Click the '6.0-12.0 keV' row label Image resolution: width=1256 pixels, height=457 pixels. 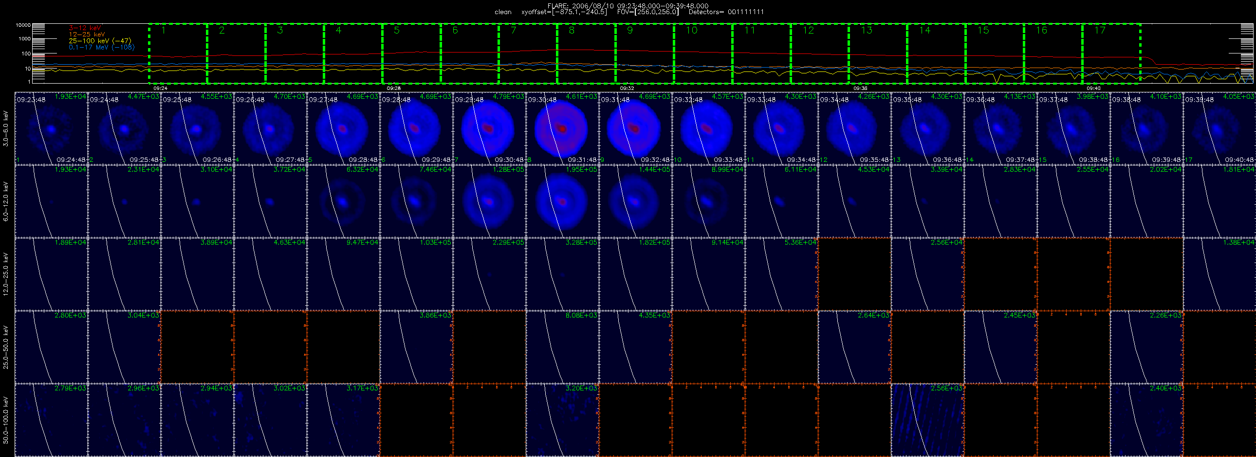pos(6,201)
